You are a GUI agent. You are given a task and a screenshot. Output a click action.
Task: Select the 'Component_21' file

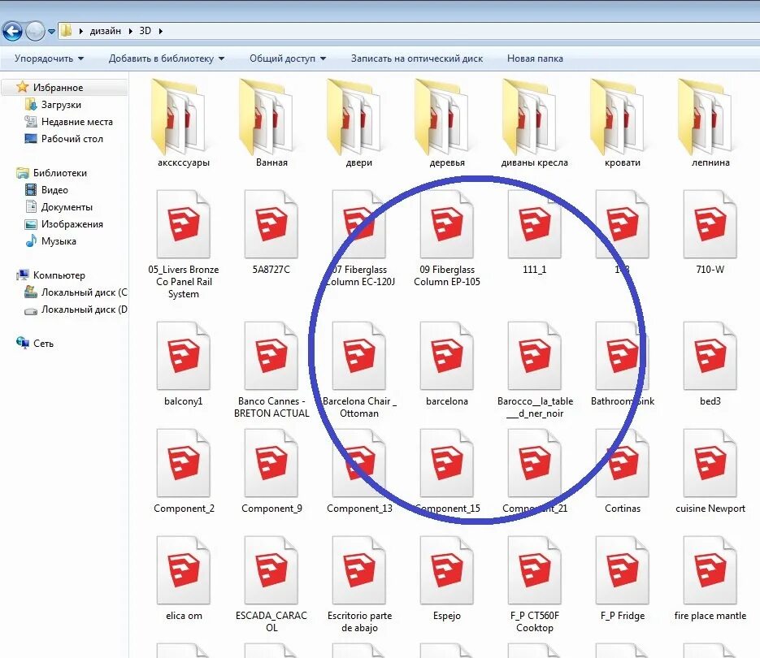tap(535, 471)
